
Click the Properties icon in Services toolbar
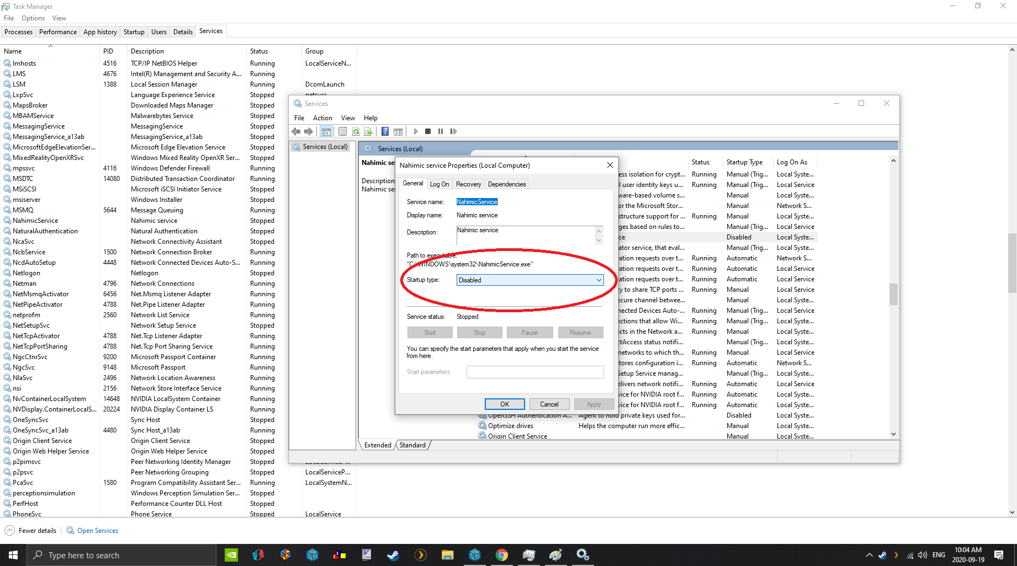tap(342, 131)
